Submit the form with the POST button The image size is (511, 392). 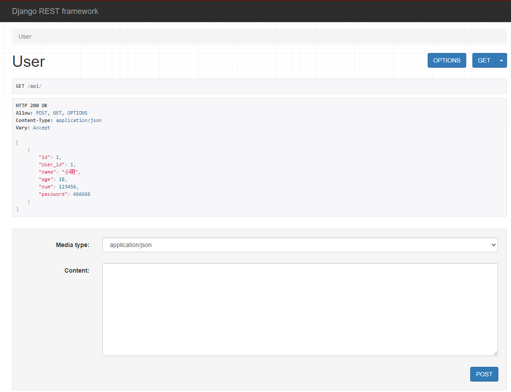coord(484,374)
